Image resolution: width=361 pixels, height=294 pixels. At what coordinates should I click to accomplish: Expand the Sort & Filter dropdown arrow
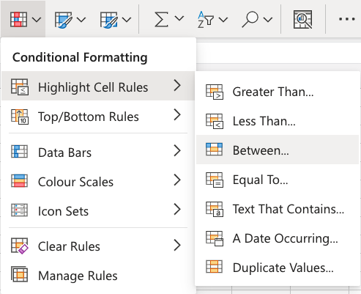pyautogui.click(x=223, y=19)
